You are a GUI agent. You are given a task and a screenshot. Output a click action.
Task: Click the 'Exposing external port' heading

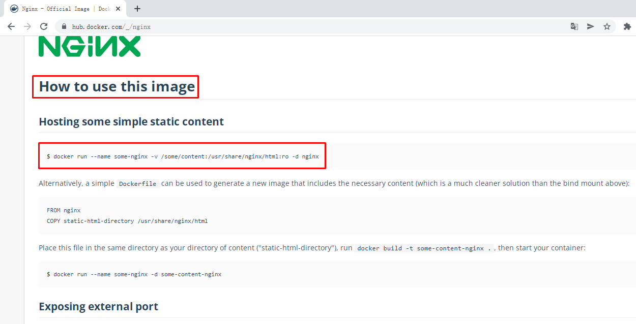point(98,307)
